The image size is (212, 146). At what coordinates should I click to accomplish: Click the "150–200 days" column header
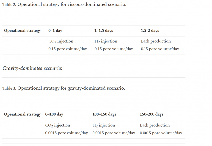(x=151, y=114)
